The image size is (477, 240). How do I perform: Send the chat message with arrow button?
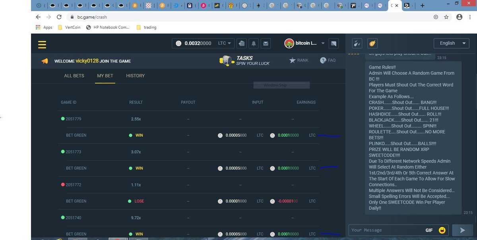tap(462, 230)
